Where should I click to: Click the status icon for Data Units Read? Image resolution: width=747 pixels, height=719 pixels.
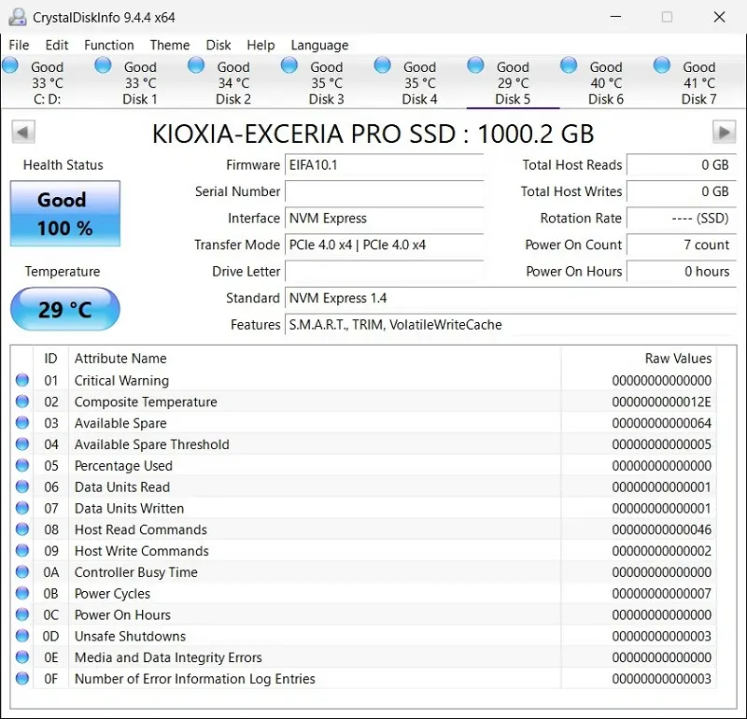pos(22,486)
